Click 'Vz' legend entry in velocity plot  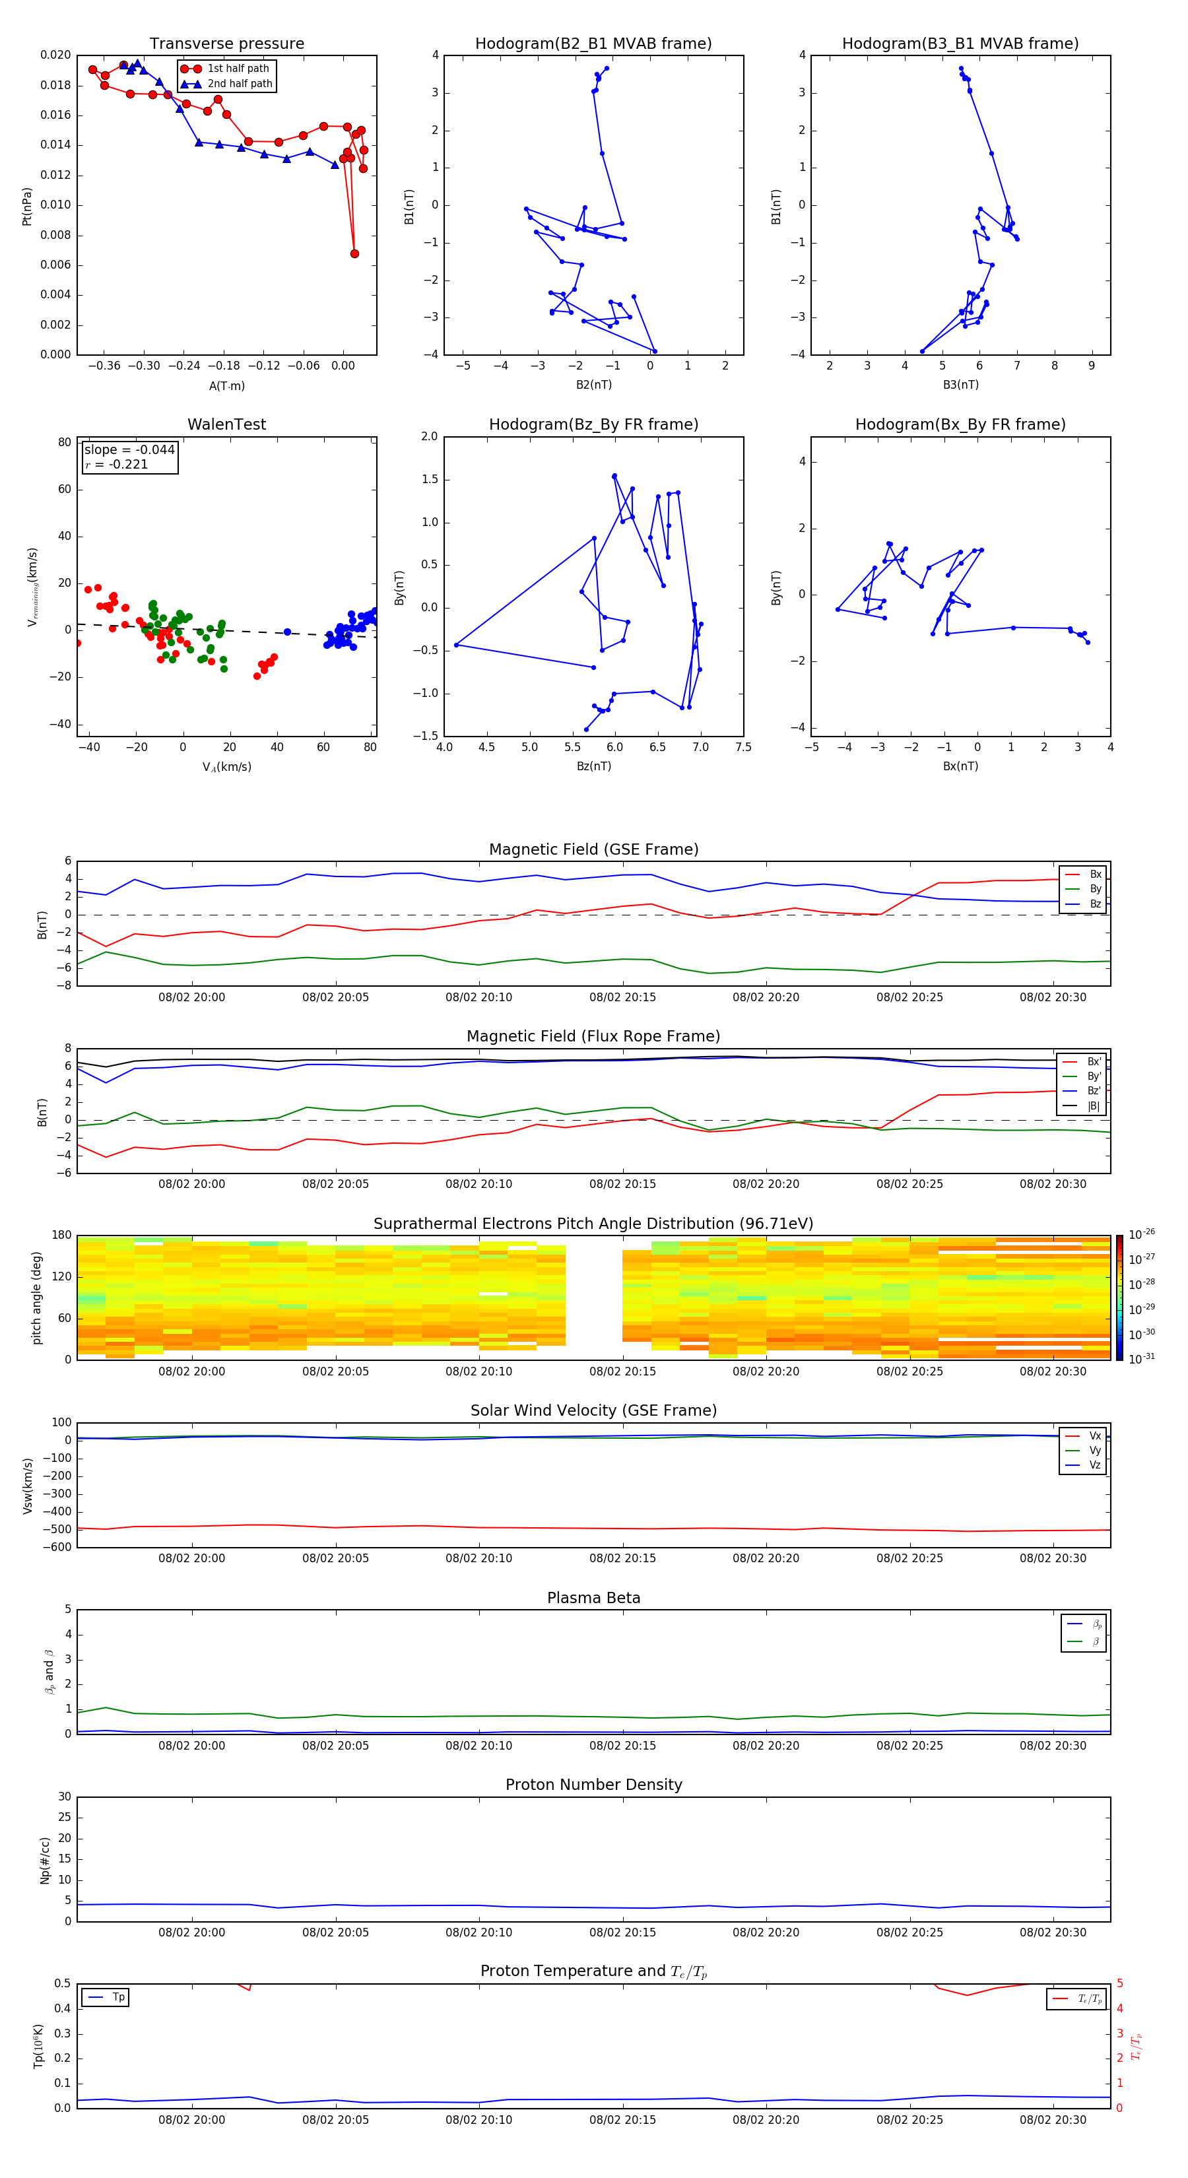pyautogui.click(x=1083, y=1465)
